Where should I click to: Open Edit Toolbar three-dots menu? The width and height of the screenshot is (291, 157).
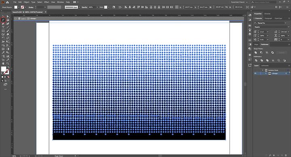[5, 89]
